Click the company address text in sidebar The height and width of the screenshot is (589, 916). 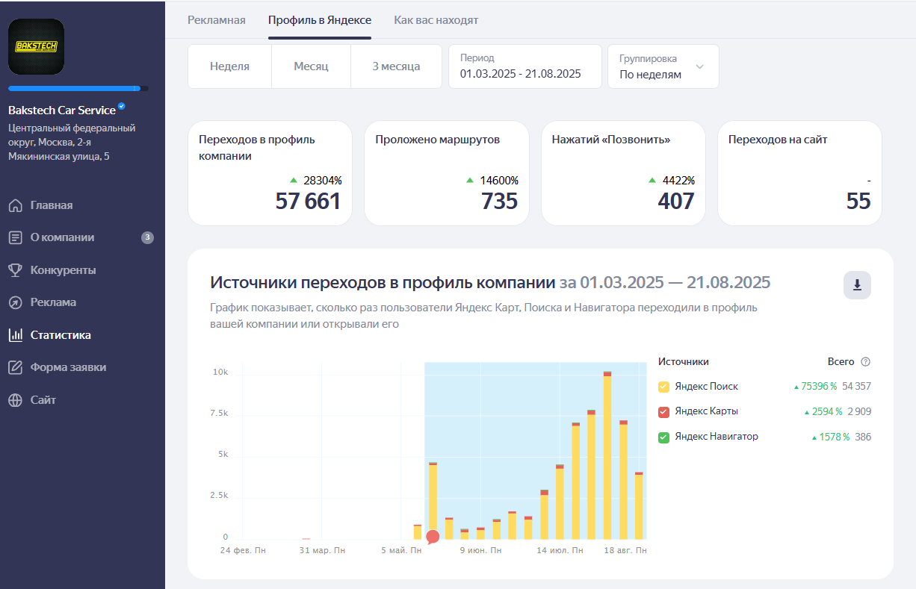72,143
